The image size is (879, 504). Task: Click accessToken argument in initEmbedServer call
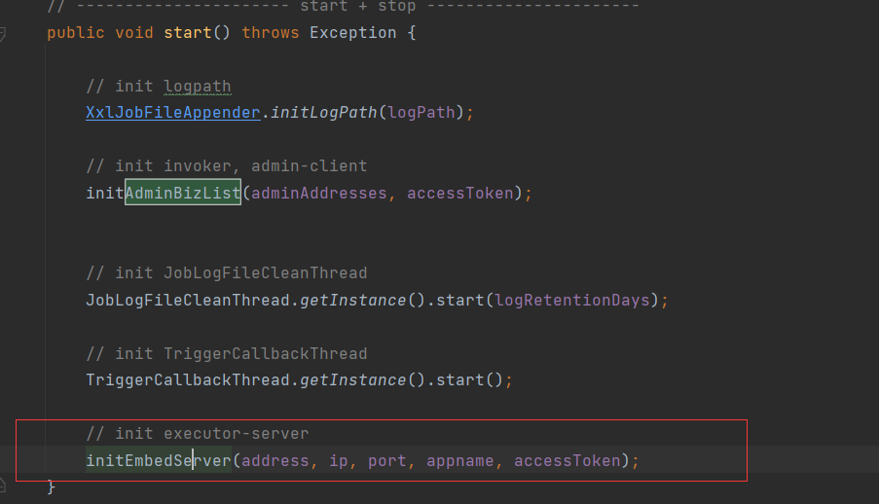coord(567,460)
